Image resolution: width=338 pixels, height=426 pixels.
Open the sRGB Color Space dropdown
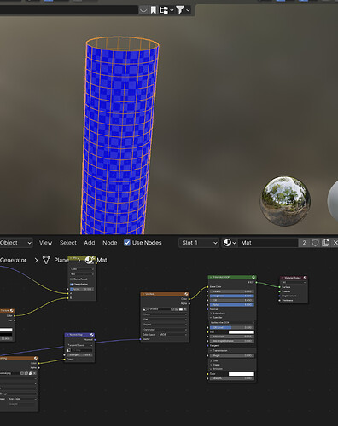[x=173, y=335]
